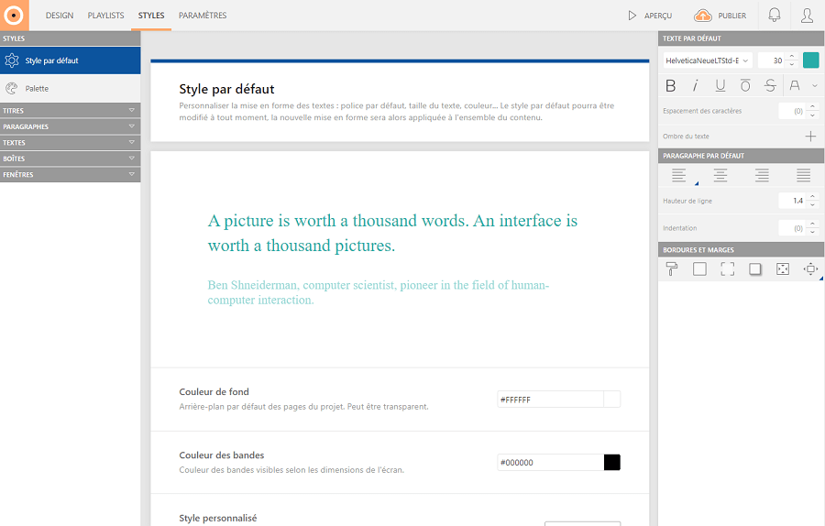Viewport: 825px width, 526px height.
Task: Decrease line height with down arrow
Action: [812, 205]
